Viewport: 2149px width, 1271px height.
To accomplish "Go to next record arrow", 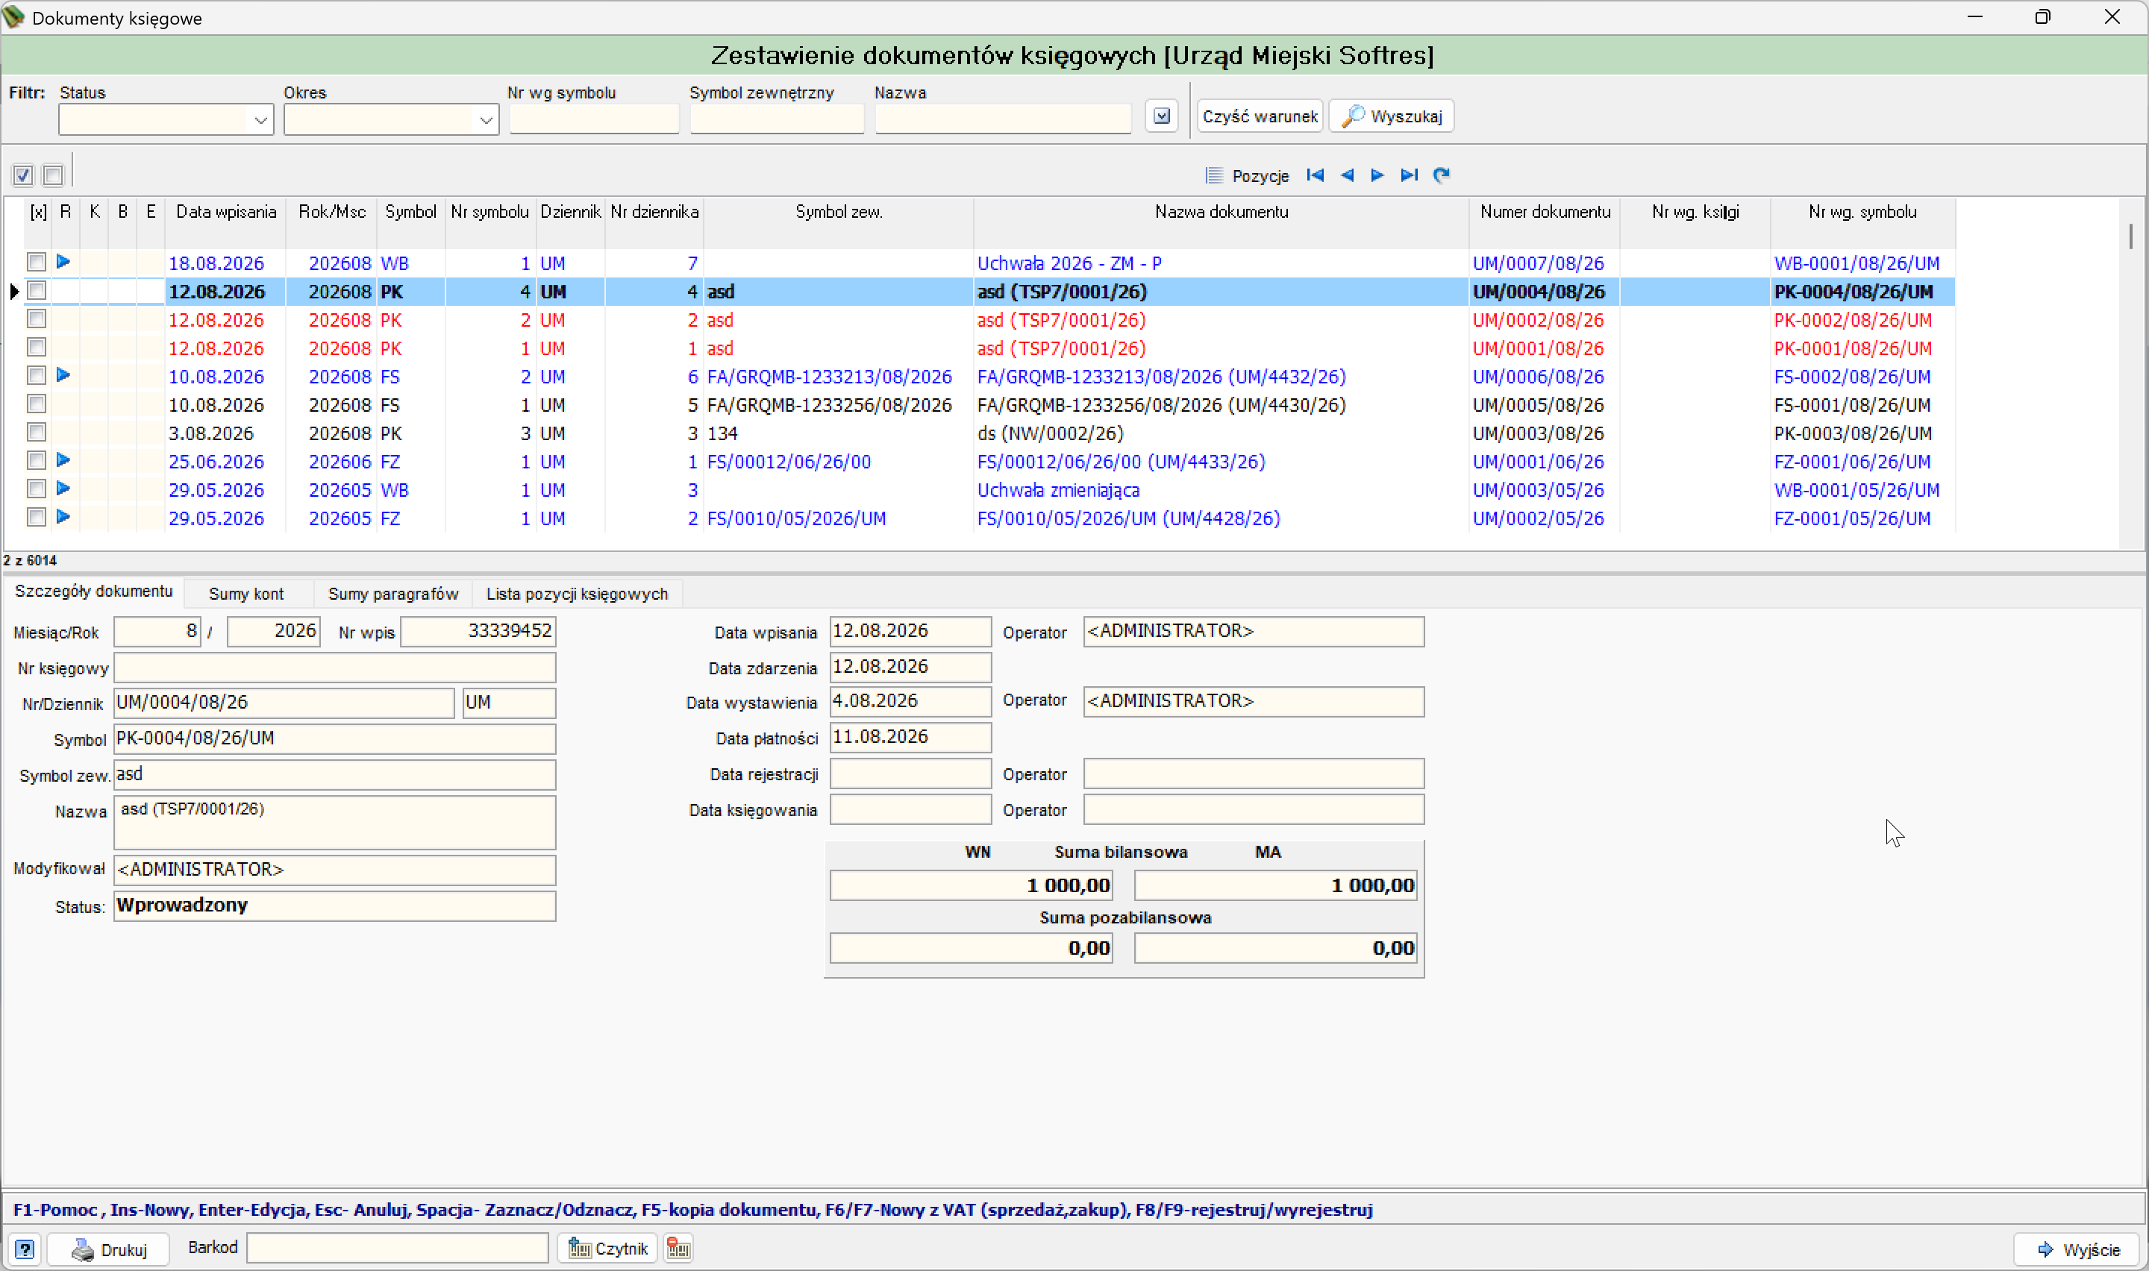I will (x=1377, y=175).
